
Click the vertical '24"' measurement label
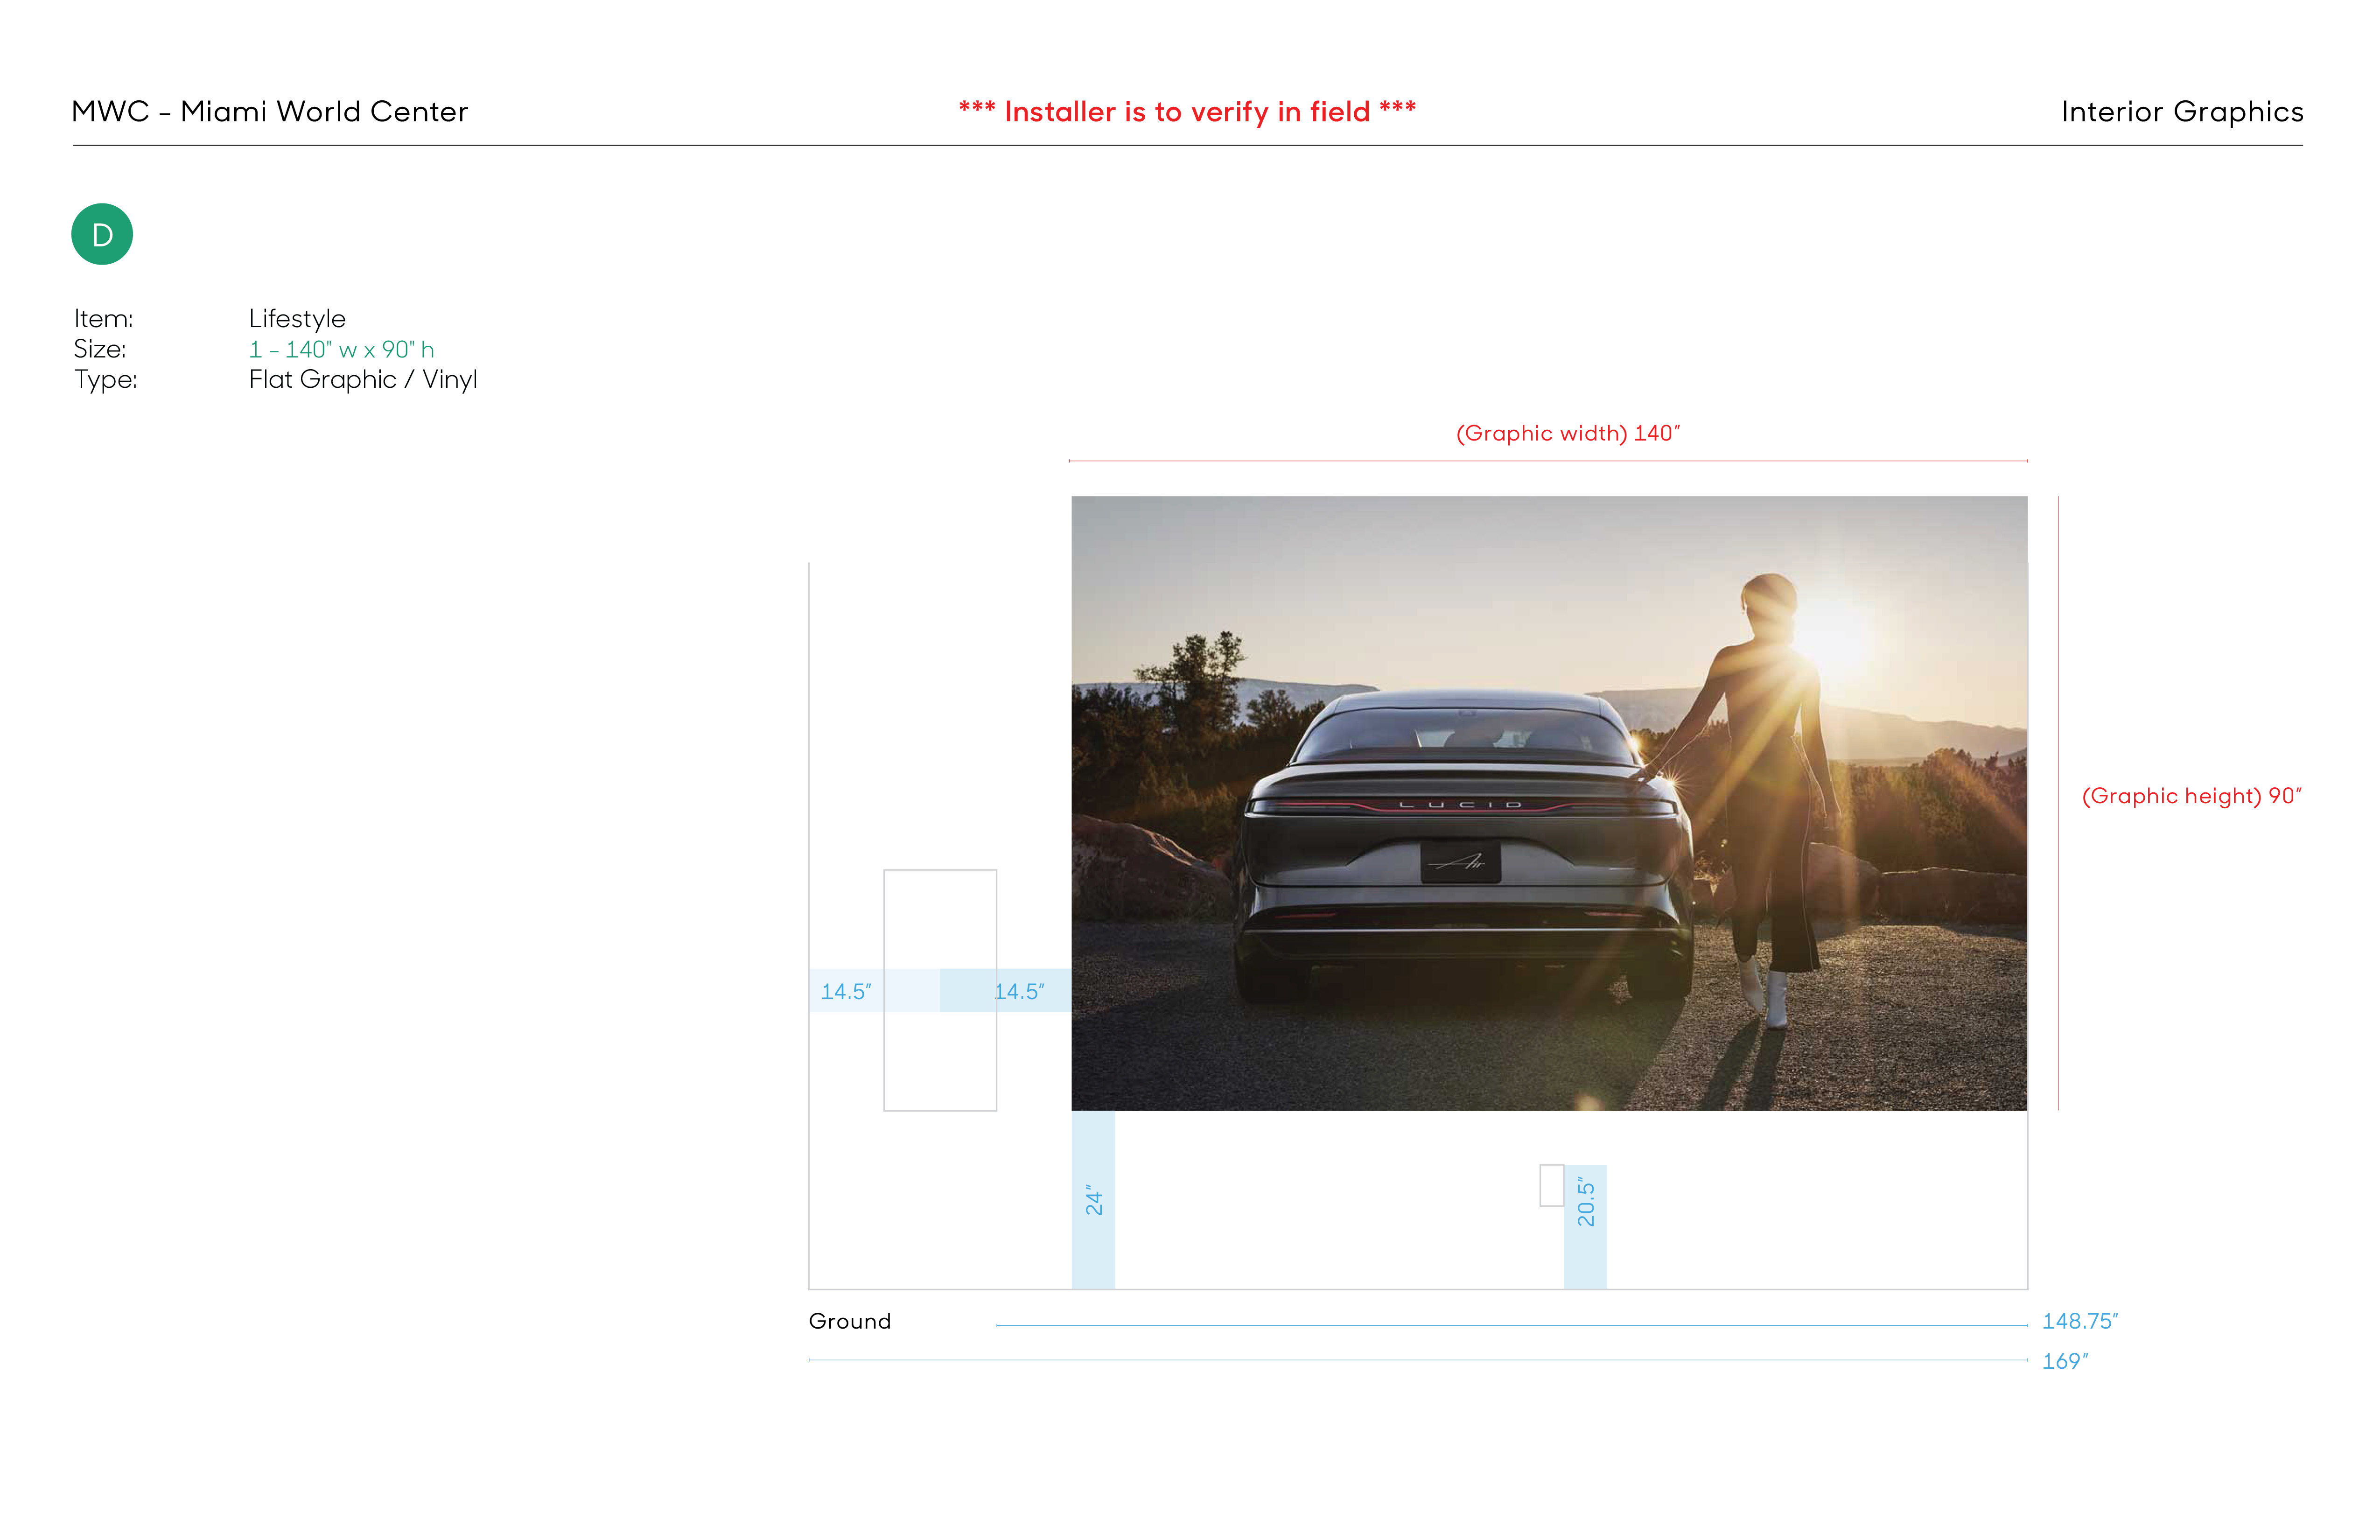pos(1094,1200)
